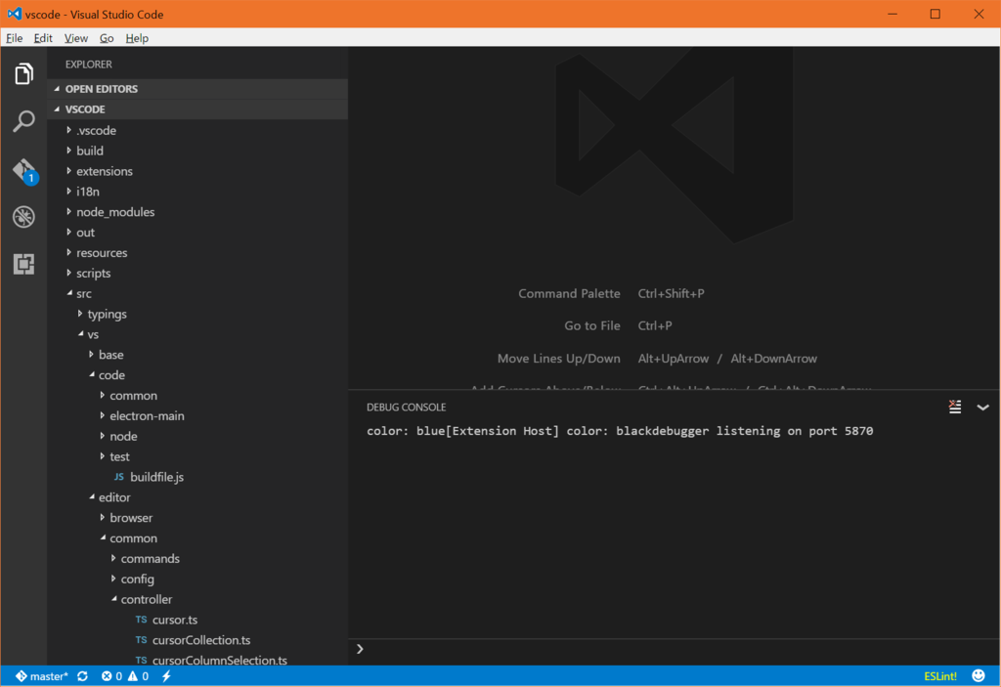
Task: Open the Search view in activity bar
Action: pyautogui.click(x=23, y=120)
